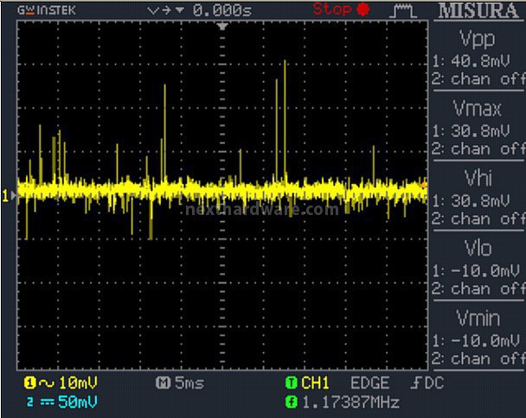526x418 pixels.
Task: Click the 30.8mV reading under Vhi
Action: click(480, 201)
